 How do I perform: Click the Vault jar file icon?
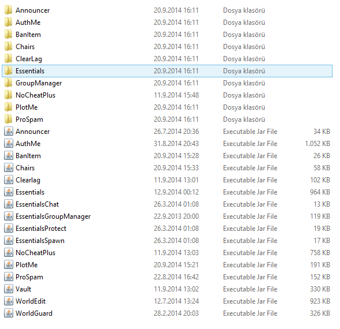[x=9, y=289]
